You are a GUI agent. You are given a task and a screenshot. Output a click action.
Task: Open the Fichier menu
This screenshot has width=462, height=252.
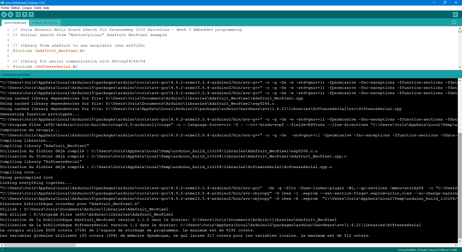[5, 8]
